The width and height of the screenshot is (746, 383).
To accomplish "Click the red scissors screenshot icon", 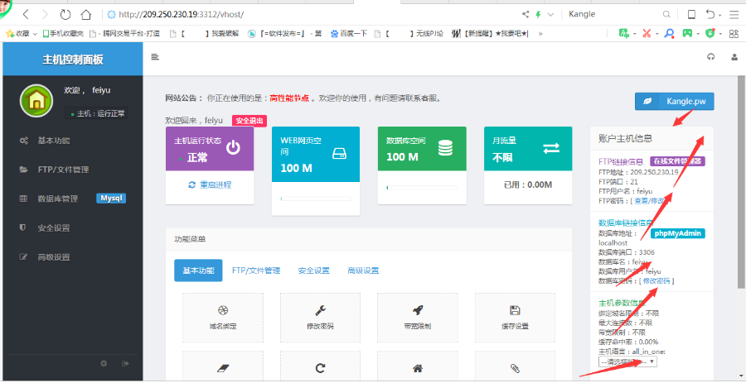I will coord(647,33).
